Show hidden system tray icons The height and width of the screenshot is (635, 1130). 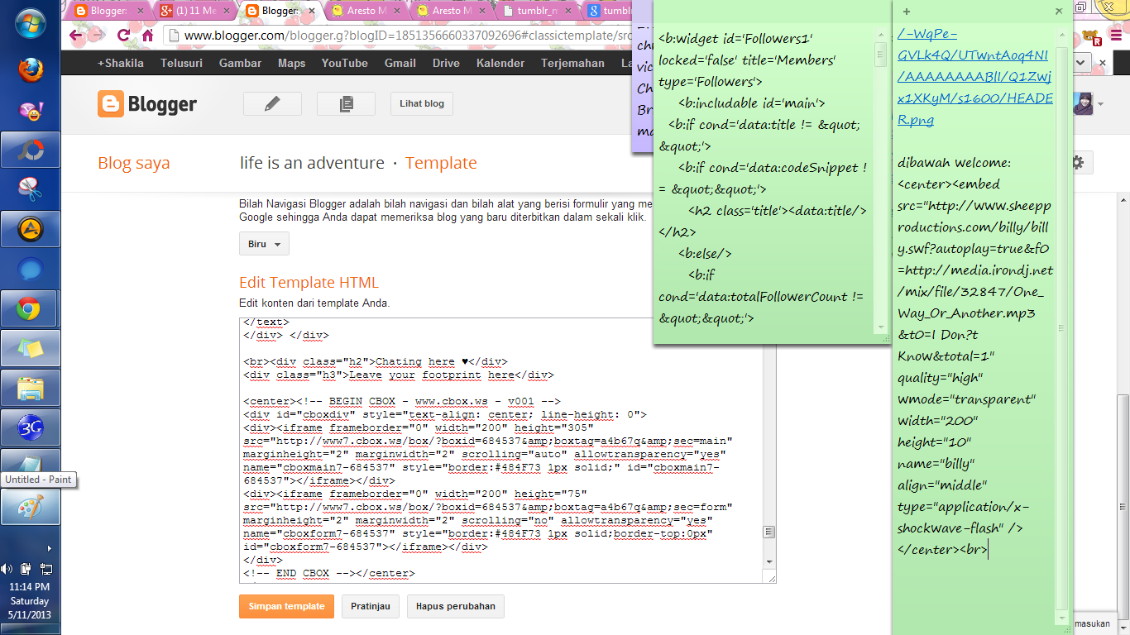[49, 547]
